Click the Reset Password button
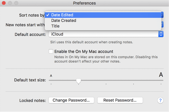Viewport: 169px width, 112px height. 120,100
